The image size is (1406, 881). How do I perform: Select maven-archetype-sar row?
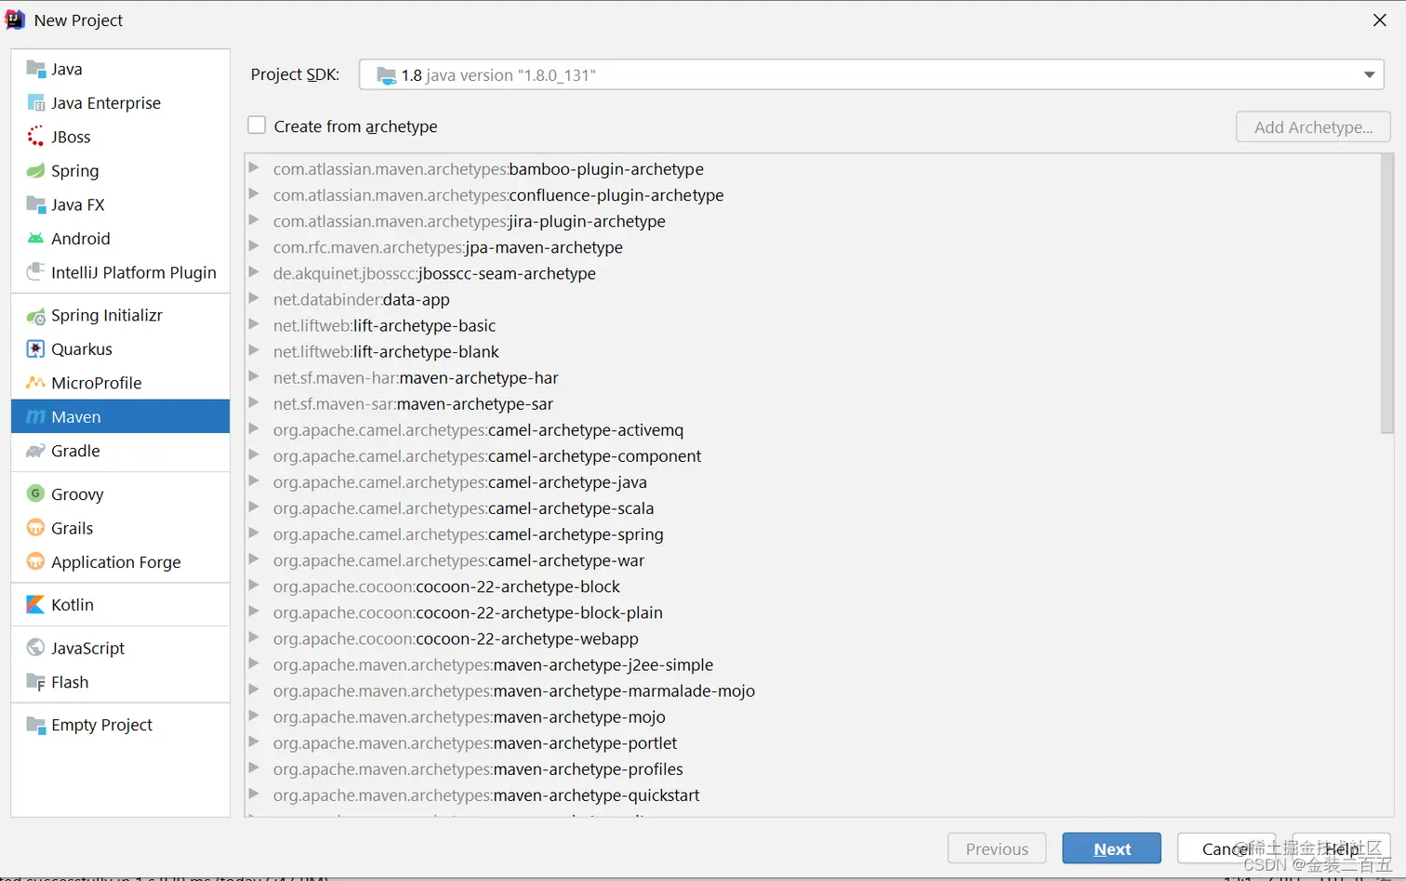(x=813, y=403)
